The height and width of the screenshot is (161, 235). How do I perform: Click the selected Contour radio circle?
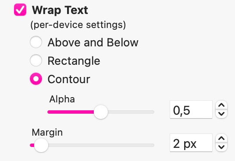click(36, 79)
